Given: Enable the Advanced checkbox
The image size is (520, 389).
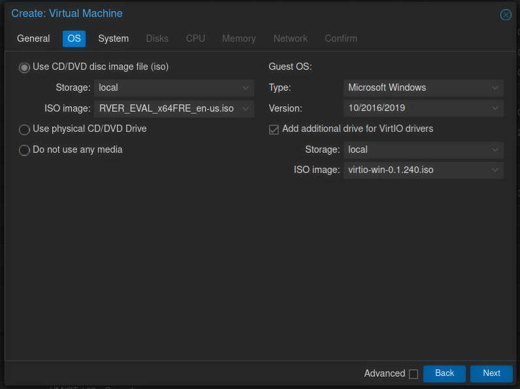Looking at the screenshot, I should click(414, 374).
